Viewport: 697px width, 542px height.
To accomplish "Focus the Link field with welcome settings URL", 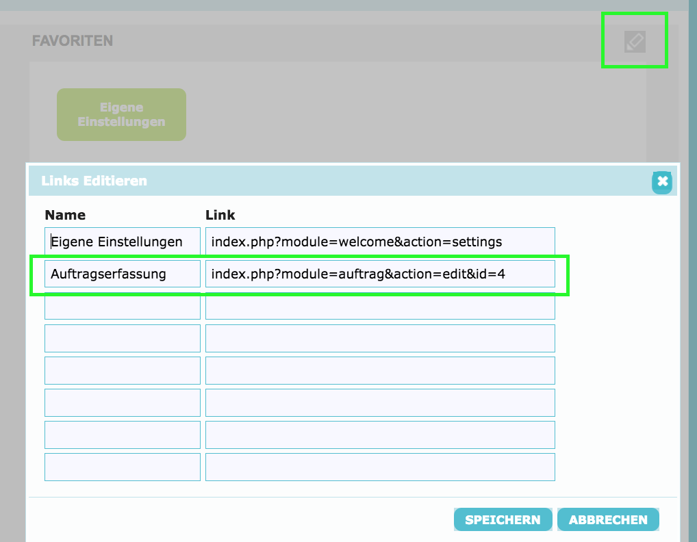I will point(380,242).
